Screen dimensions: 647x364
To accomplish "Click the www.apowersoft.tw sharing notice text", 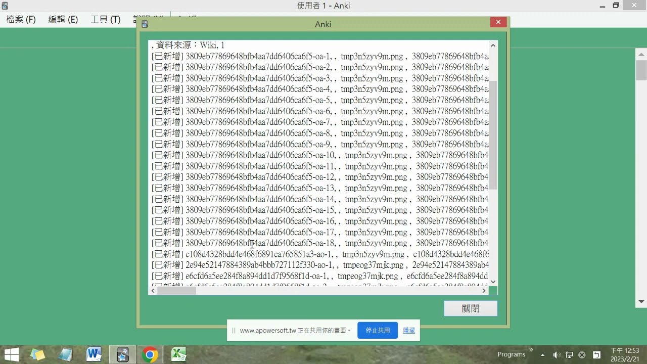I will tap(295, 331).
